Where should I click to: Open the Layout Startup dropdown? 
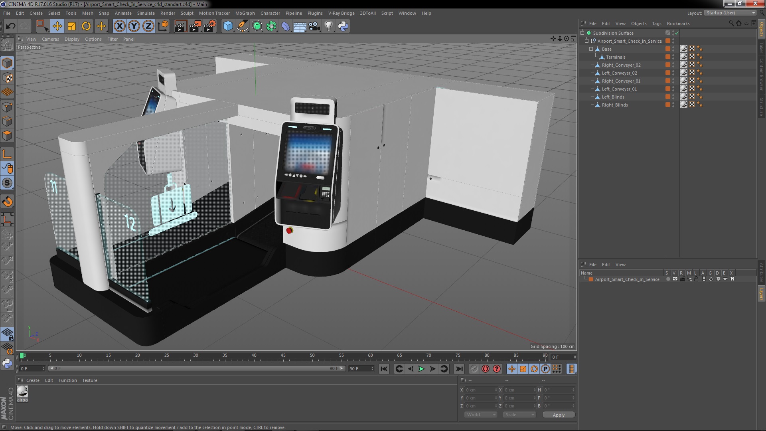(x=730, y=13)
